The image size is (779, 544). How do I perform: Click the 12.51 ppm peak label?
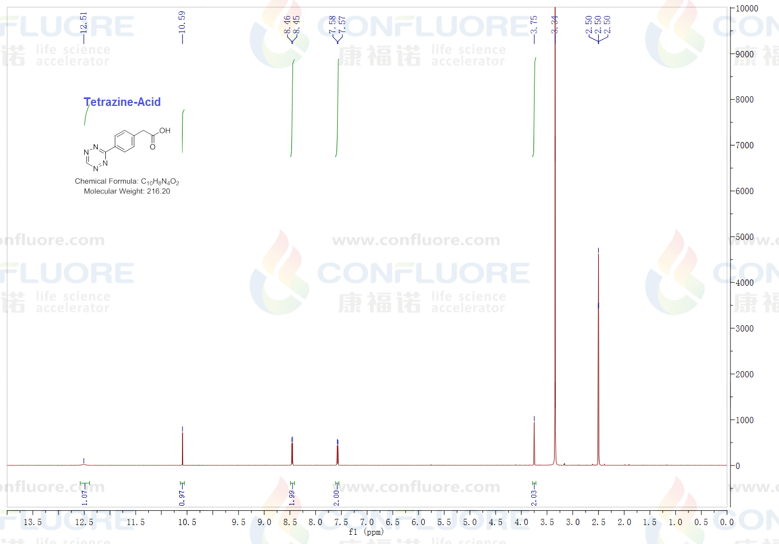tap(84, 23)
